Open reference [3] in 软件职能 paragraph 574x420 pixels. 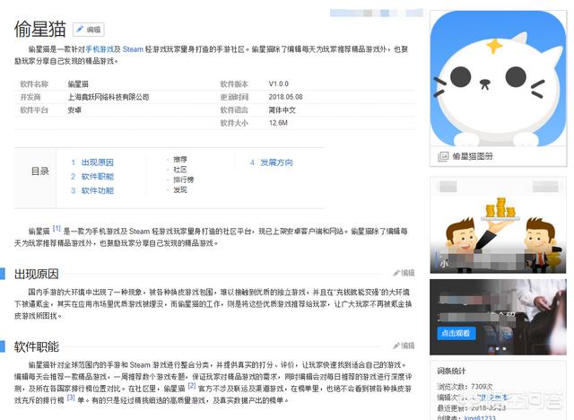71,397
